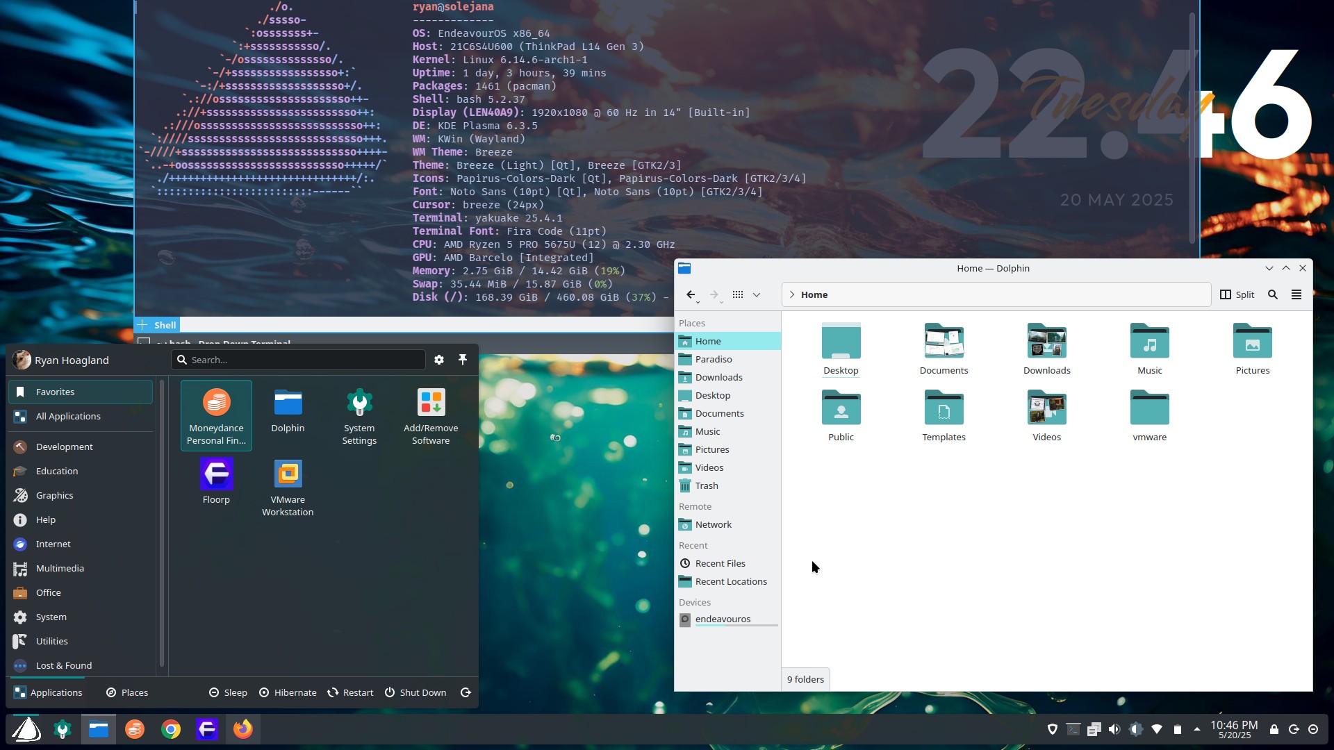Open the Internet category
The image size is (1334, 750).
pyautogui.click(x=81, y=544)
